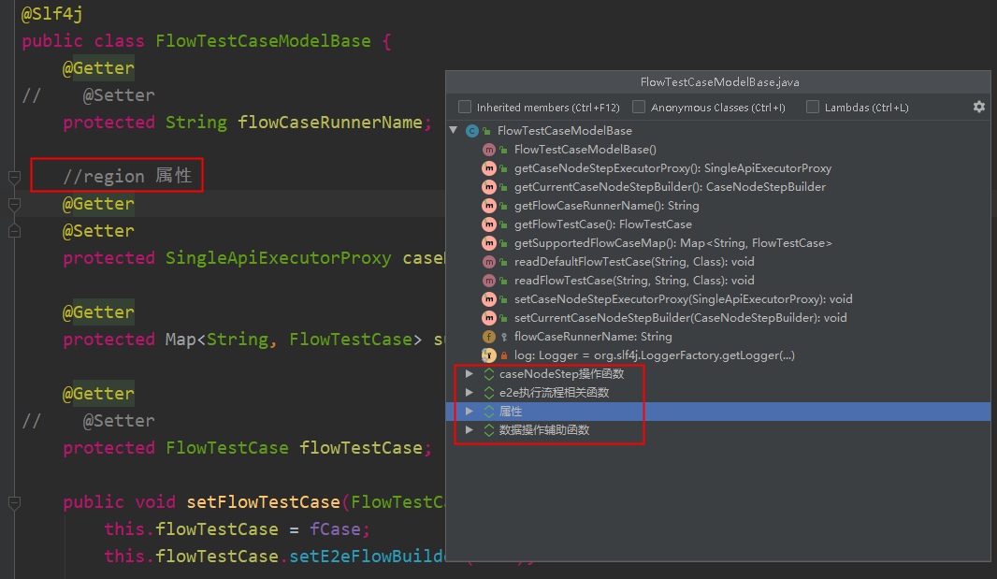Click the region icon of e2e执行流程相关函数

[488, 393]
